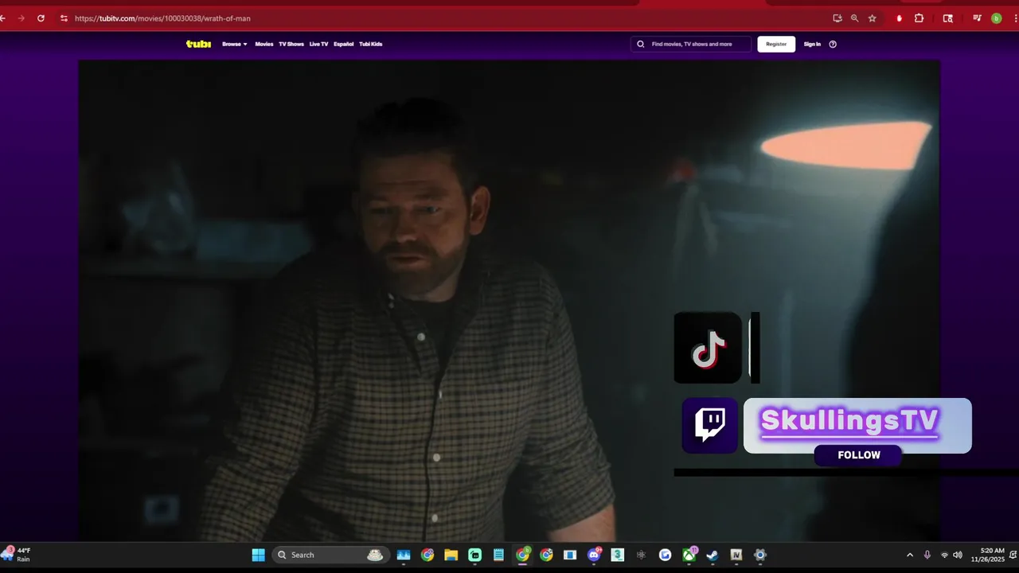Go to Live TV
The width and height of the screenshot is (1019, 573).
[318, 44]
